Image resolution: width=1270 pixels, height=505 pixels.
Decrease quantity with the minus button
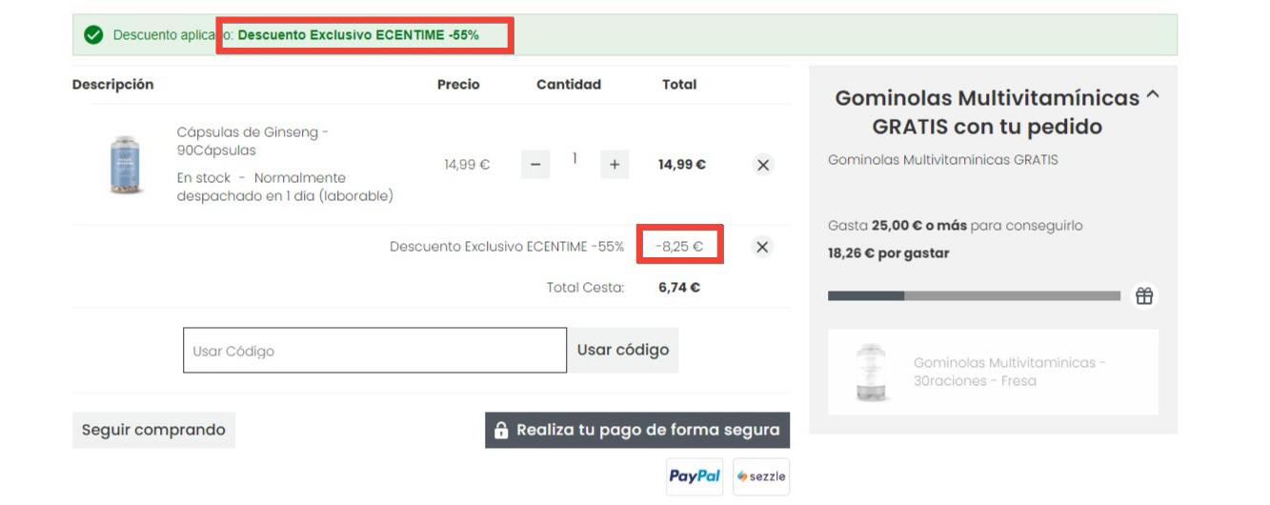pos(534,165)
